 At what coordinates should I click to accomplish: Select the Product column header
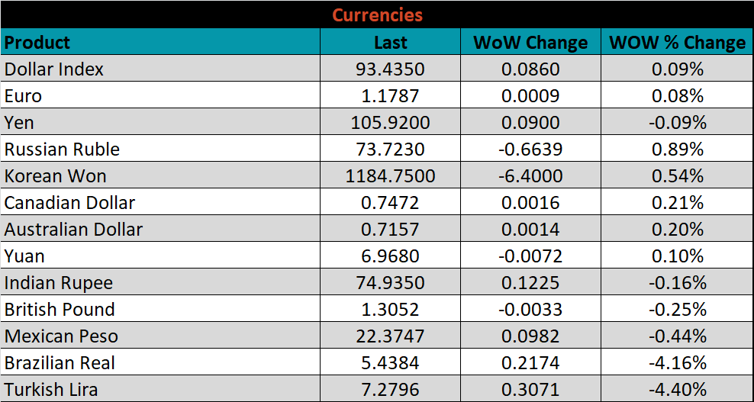37,42
